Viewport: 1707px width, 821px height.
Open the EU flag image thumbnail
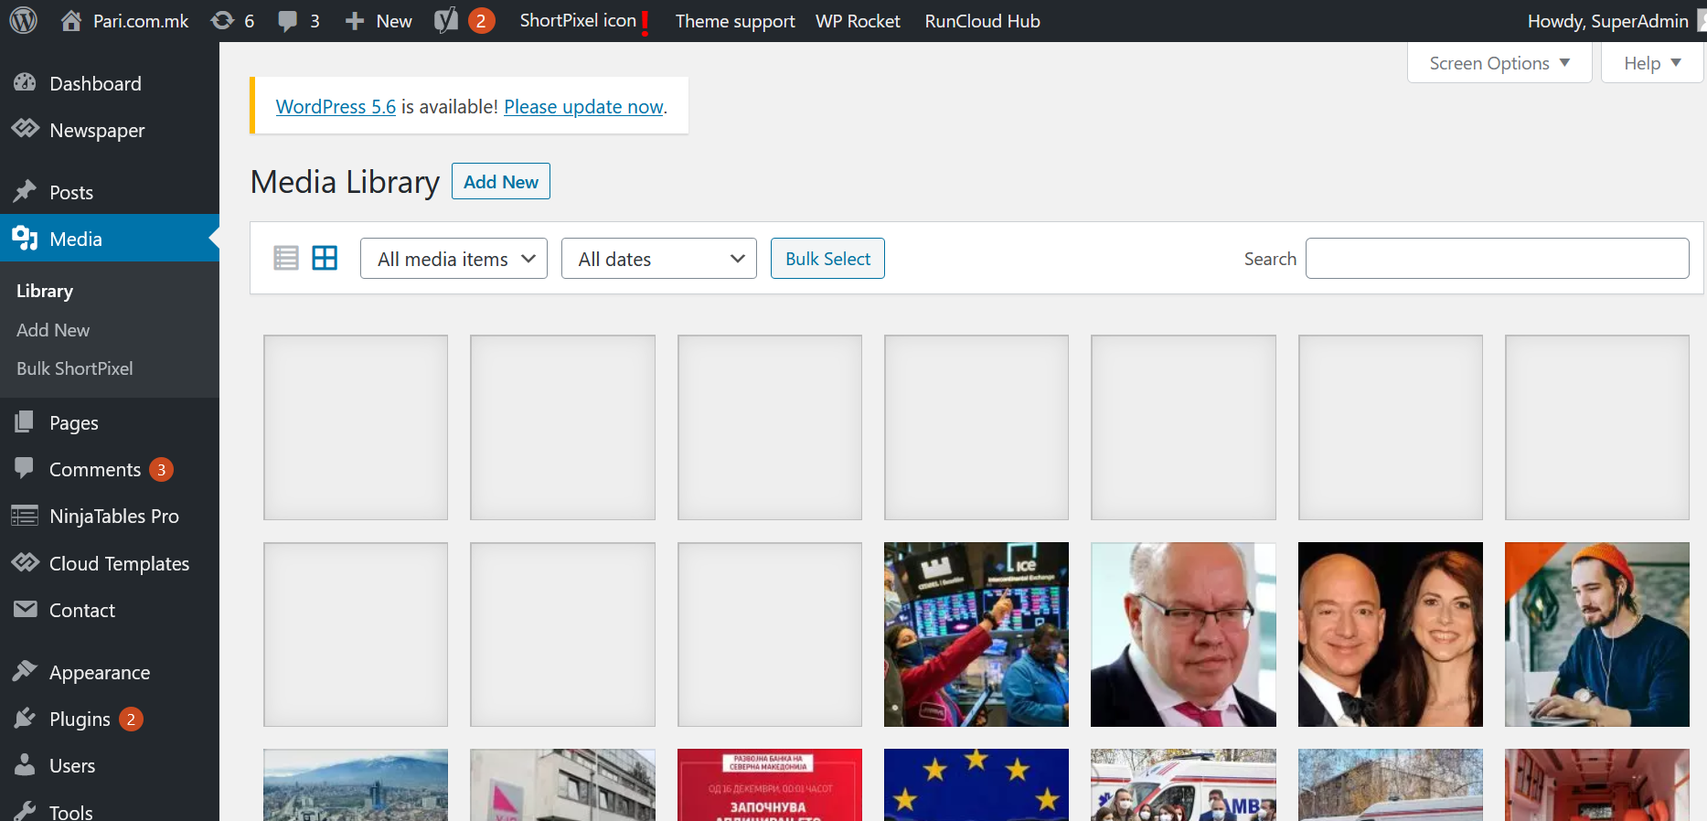pyautogui.click(x=976, y=784)
